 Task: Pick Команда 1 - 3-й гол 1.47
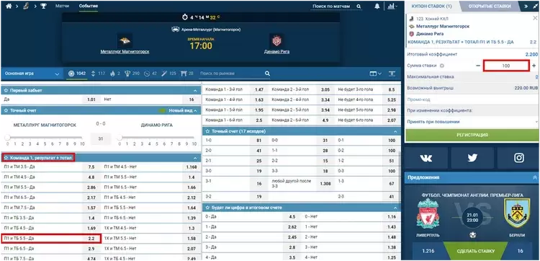click(x=258, y=89)
